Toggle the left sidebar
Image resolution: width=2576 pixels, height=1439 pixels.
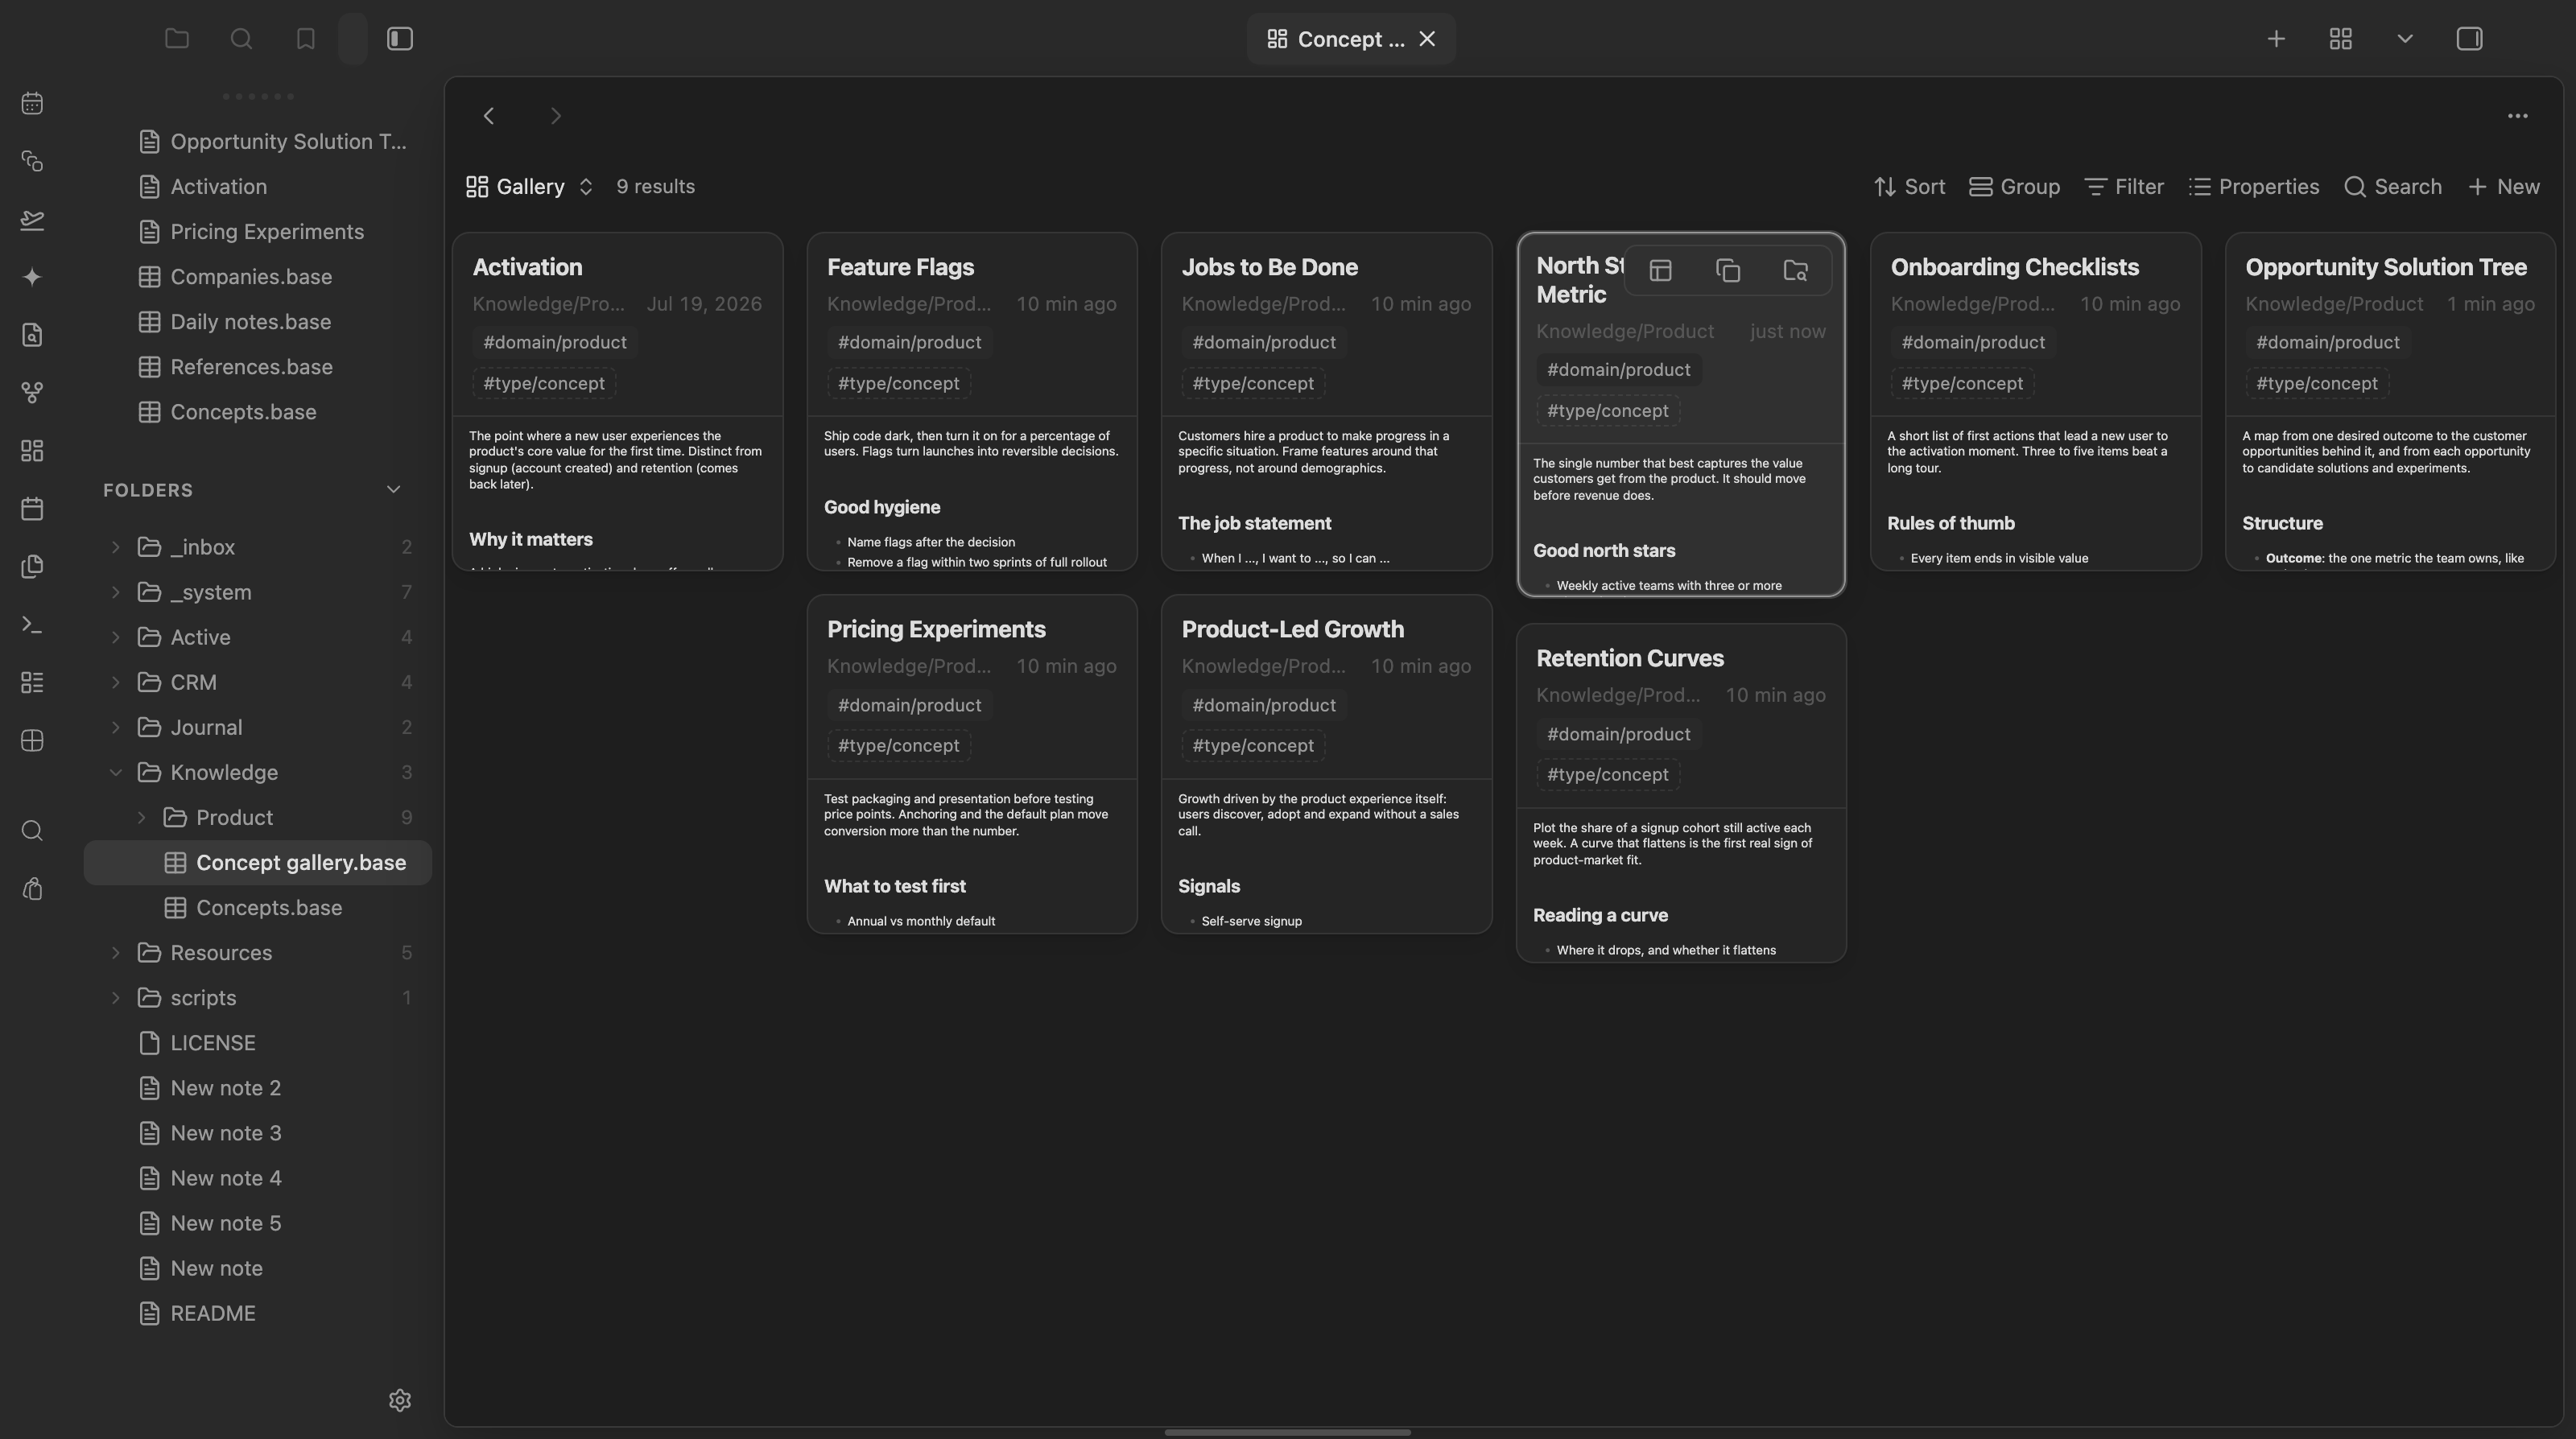pyautogui.click(x=400, y=39)
